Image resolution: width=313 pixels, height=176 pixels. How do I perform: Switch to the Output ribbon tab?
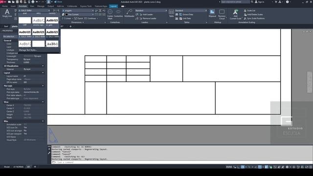click(50, 6)
